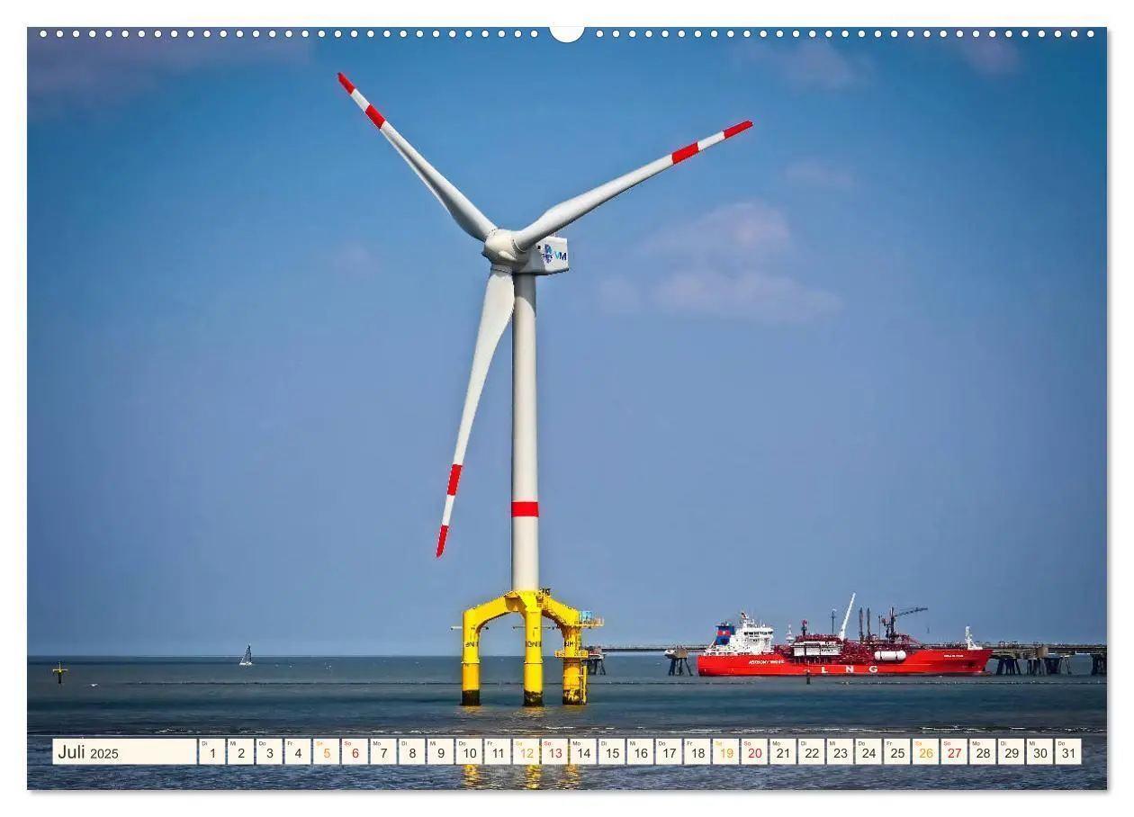This screenshot has width=1134, height=817.
Task: Pick Saturday the 26th date cell
Action: (925, 752)
